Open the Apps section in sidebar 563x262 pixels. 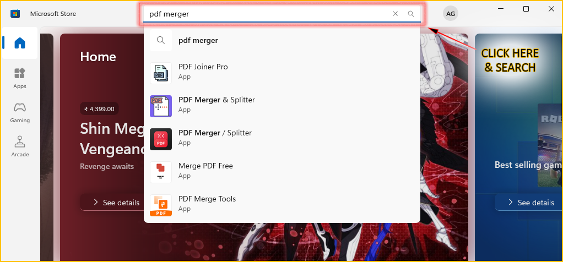[x=20, y=78]
